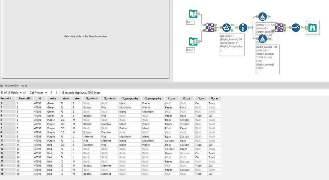Click the file 1 Input Data output anchor

199,14
